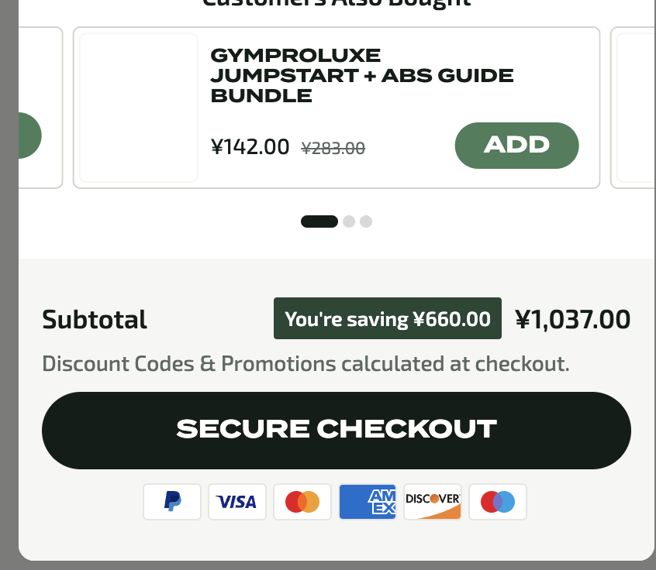This screenshot has height=570, width=656.
Task: Click the American Express icon
Action: point(368,502)
